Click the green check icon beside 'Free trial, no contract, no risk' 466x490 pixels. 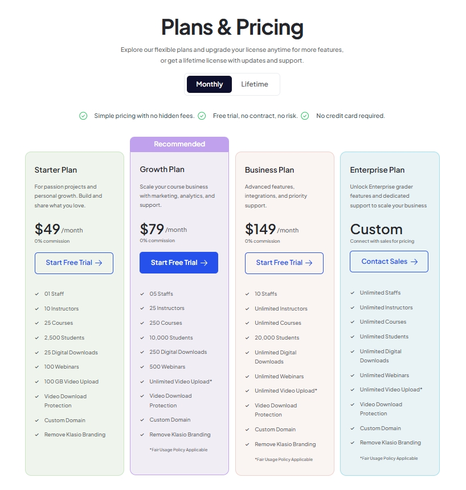pyautogui.click(x=202, y=116)
